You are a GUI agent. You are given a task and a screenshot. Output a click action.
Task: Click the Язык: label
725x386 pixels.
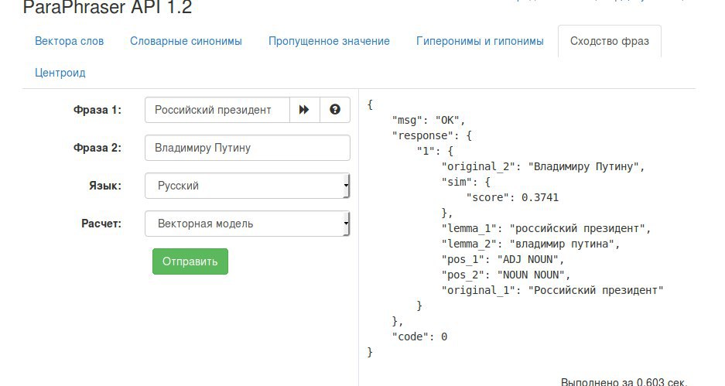pyautogui.click(x=105, y=186)
